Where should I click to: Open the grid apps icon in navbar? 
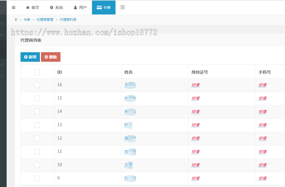(x=123, y=7)
